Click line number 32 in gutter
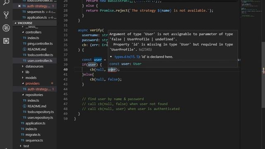The width and height of the screenshot is (265, 149). click(x=65, y=30)
